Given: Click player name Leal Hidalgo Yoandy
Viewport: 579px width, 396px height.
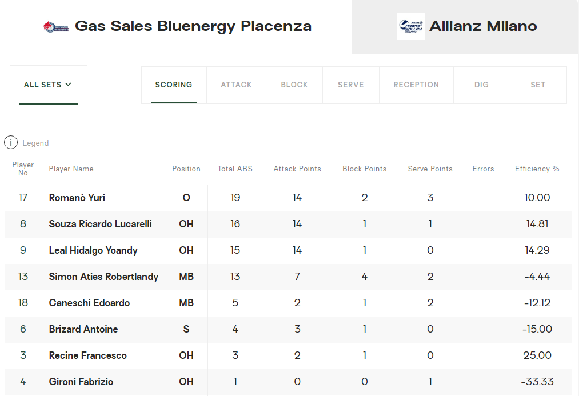Looking at the screenshot, I should 93,251.
